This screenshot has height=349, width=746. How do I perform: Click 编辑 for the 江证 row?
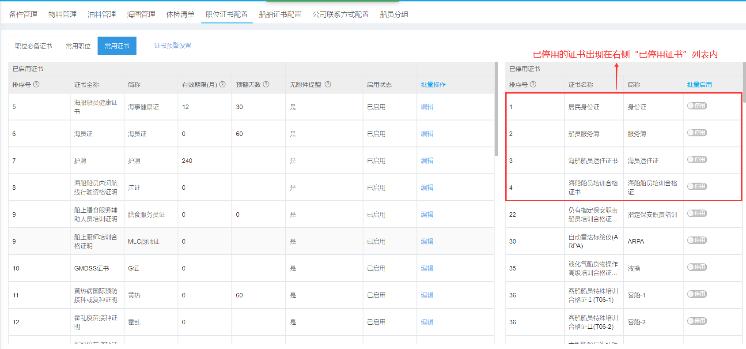(x=427, y=188)
